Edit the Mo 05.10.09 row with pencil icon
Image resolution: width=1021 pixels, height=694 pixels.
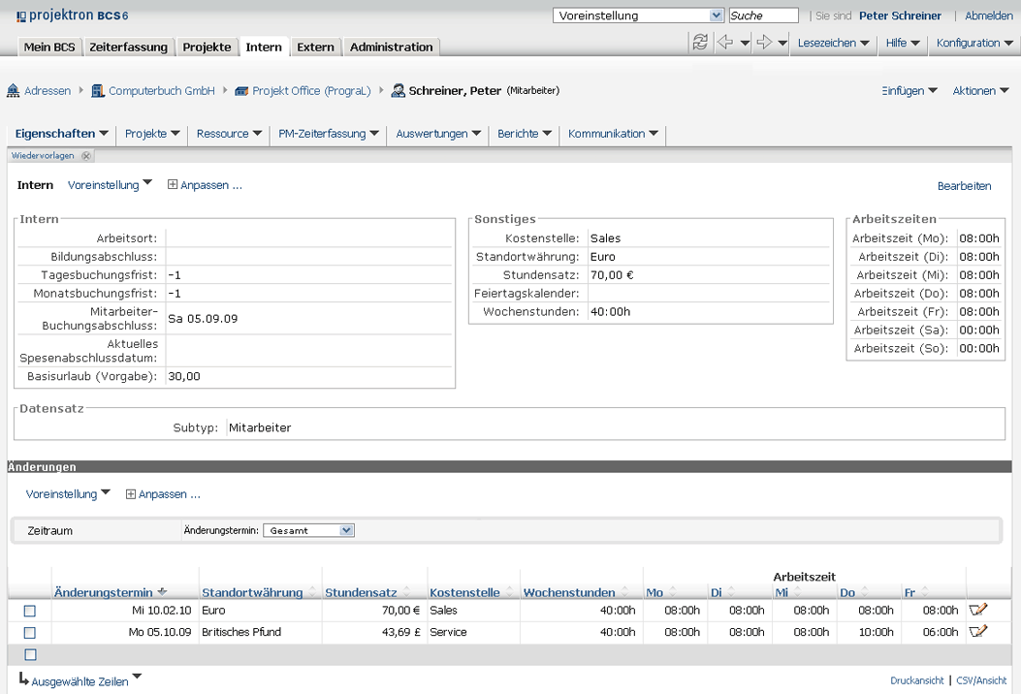[978, 631]
